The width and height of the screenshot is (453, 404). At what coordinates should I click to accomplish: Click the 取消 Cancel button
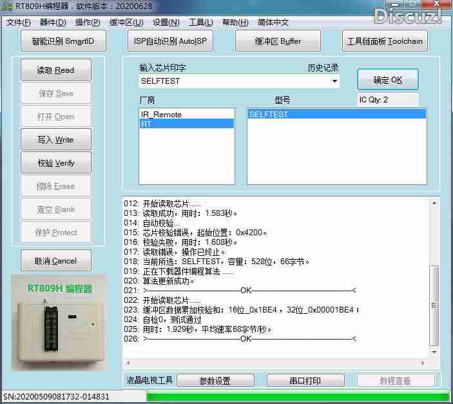pyautogui.click(x=56, y=261)
